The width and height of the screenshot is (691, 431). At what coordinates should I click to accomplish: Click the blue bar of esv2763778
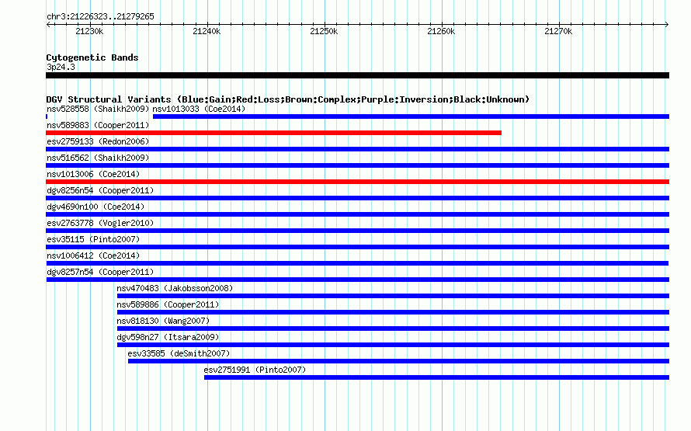[x=357, y=231]
